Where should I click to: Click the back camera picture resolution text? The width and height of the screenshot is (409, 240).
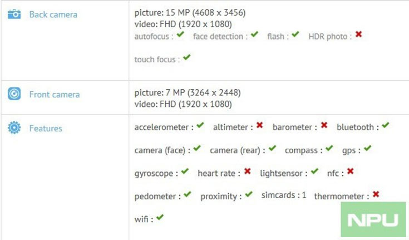click(190, 12)
